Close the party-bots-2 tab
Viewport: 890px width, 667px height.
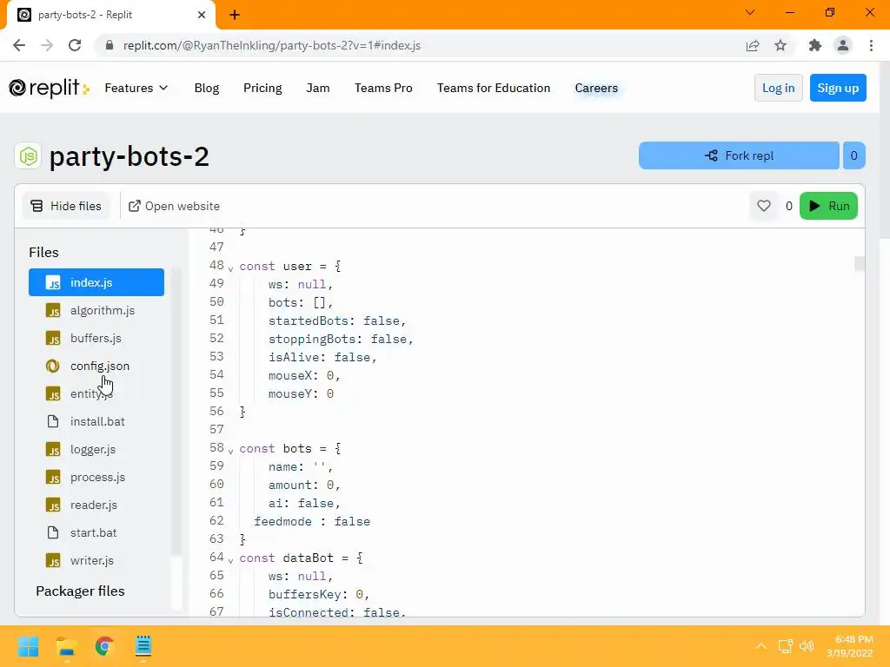pyautogui.click(x=202, y=15)
